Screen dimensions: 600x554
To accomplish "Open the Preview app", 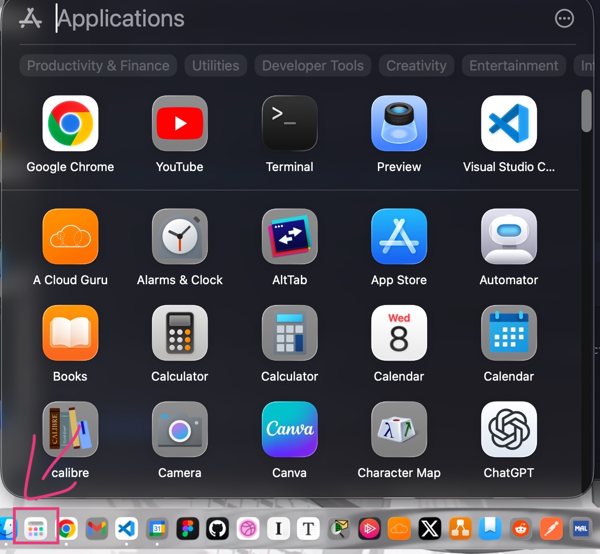I will tap(399, 124).
